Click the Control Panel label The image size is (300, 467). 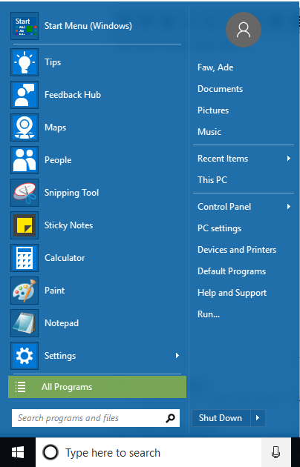[x=224, y=207]
